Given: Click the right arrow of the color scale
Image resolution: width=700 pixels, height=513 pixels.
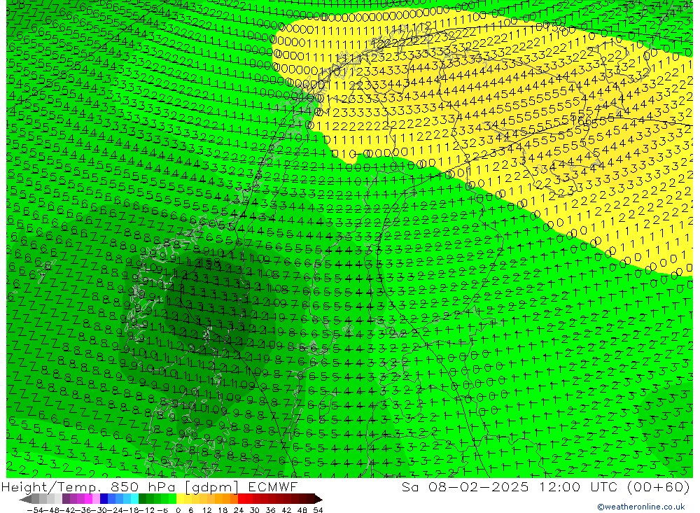Looking at the screenshot, I should click(x=318, y=499).
